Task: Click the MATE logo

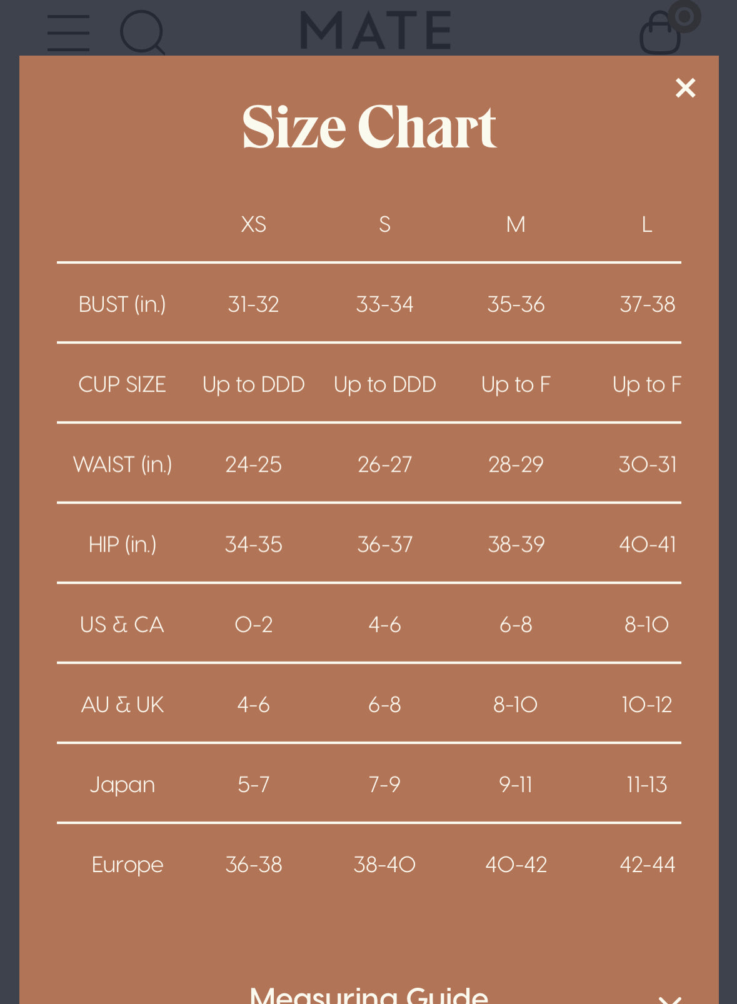Action: 375,31
